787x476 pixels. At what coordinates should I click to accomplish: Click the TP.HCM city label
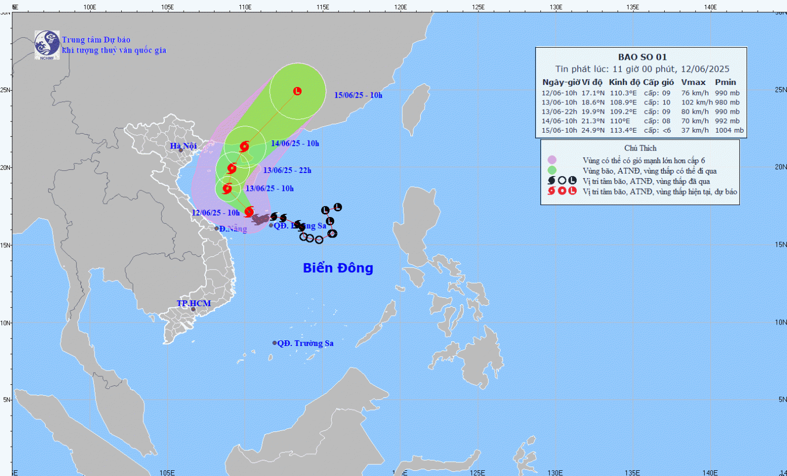coord(194,304)
